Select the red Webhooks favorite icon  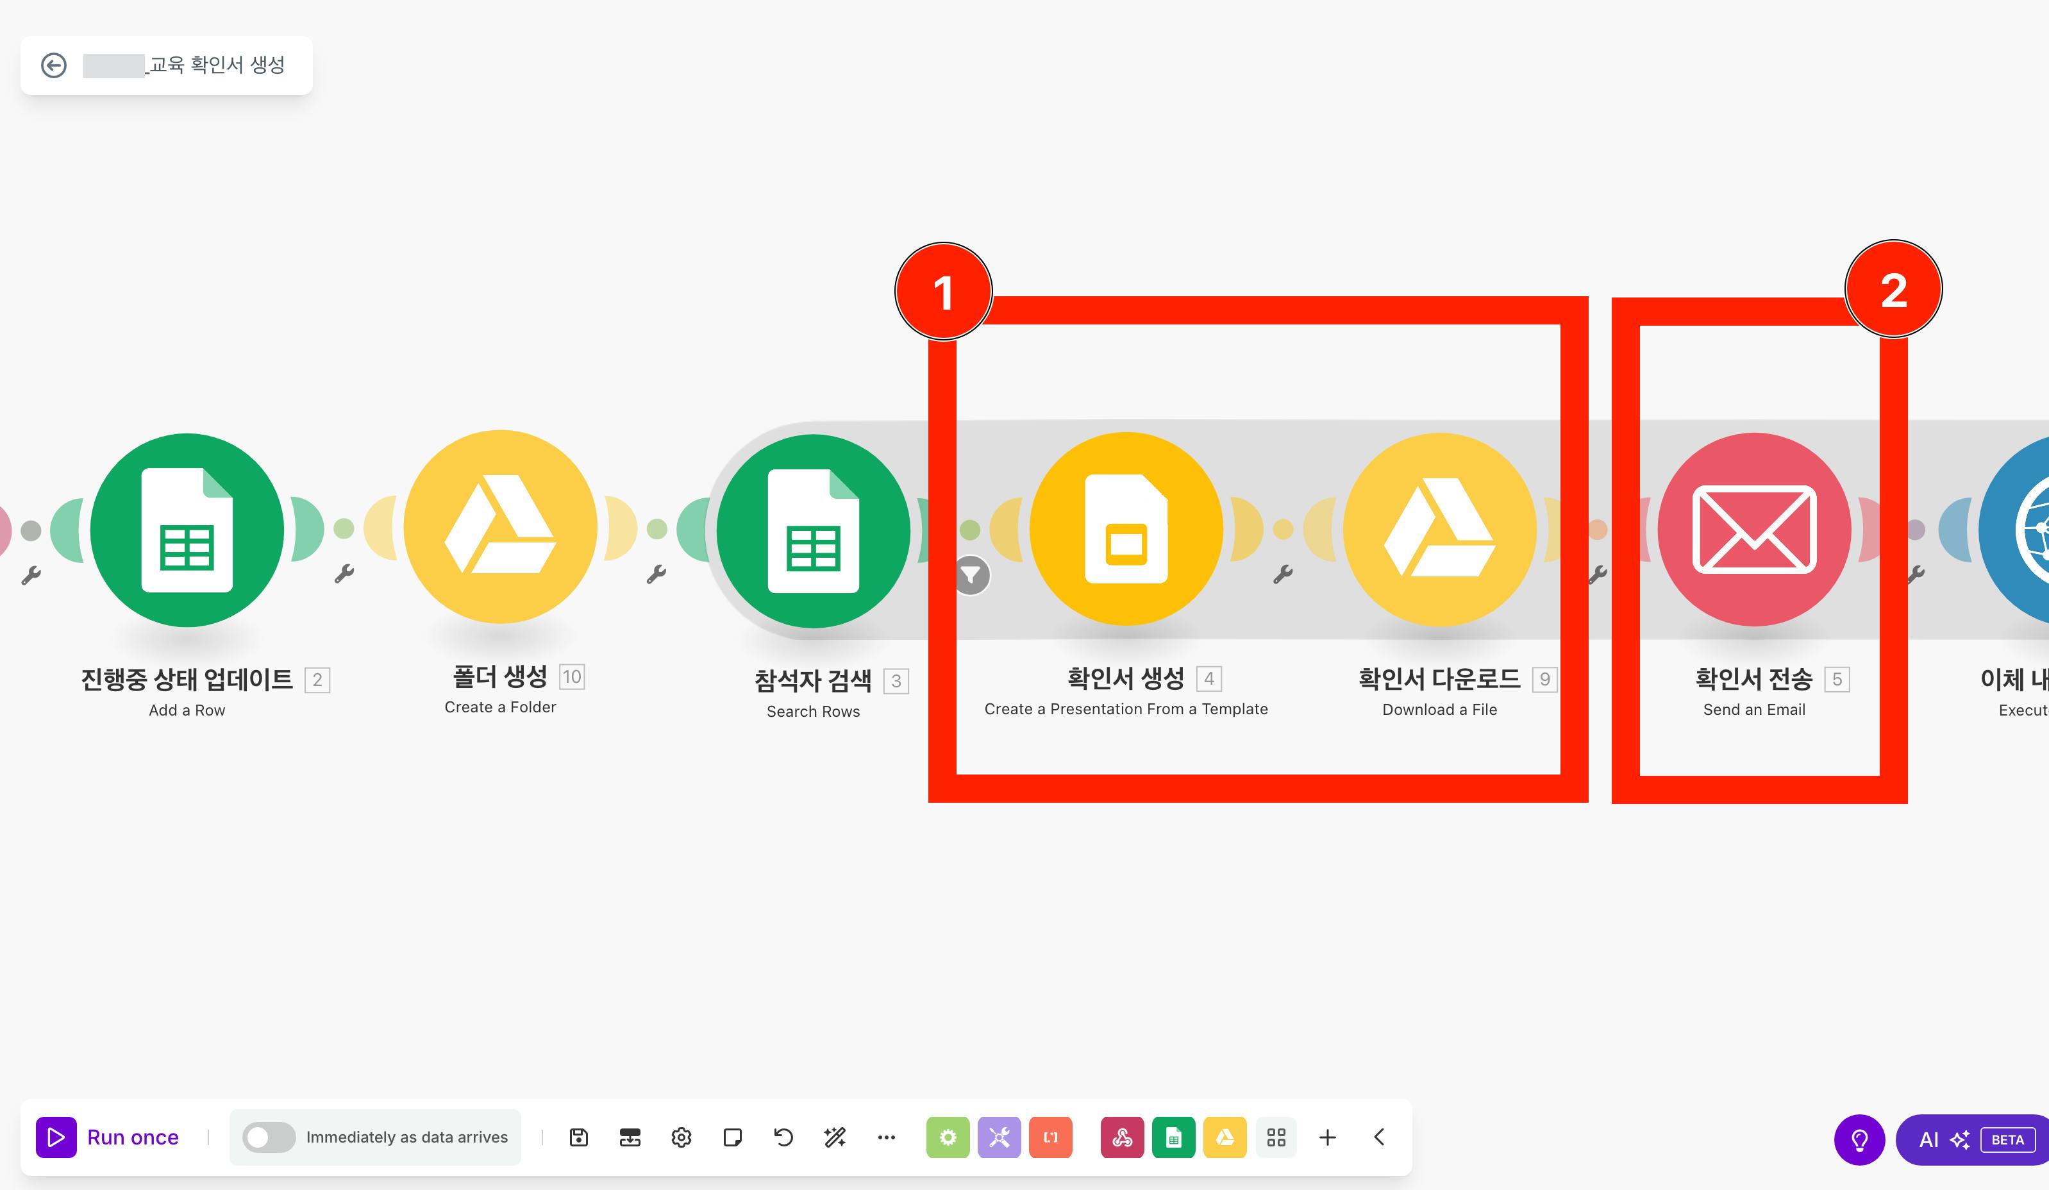coord(1122,1137)
